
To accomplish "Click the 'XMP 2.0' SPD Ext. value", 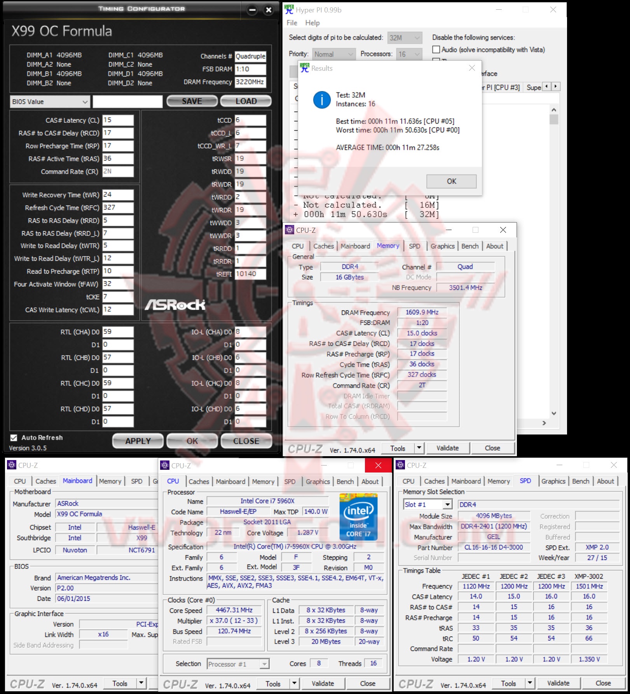I will click(x=597, y=548).
